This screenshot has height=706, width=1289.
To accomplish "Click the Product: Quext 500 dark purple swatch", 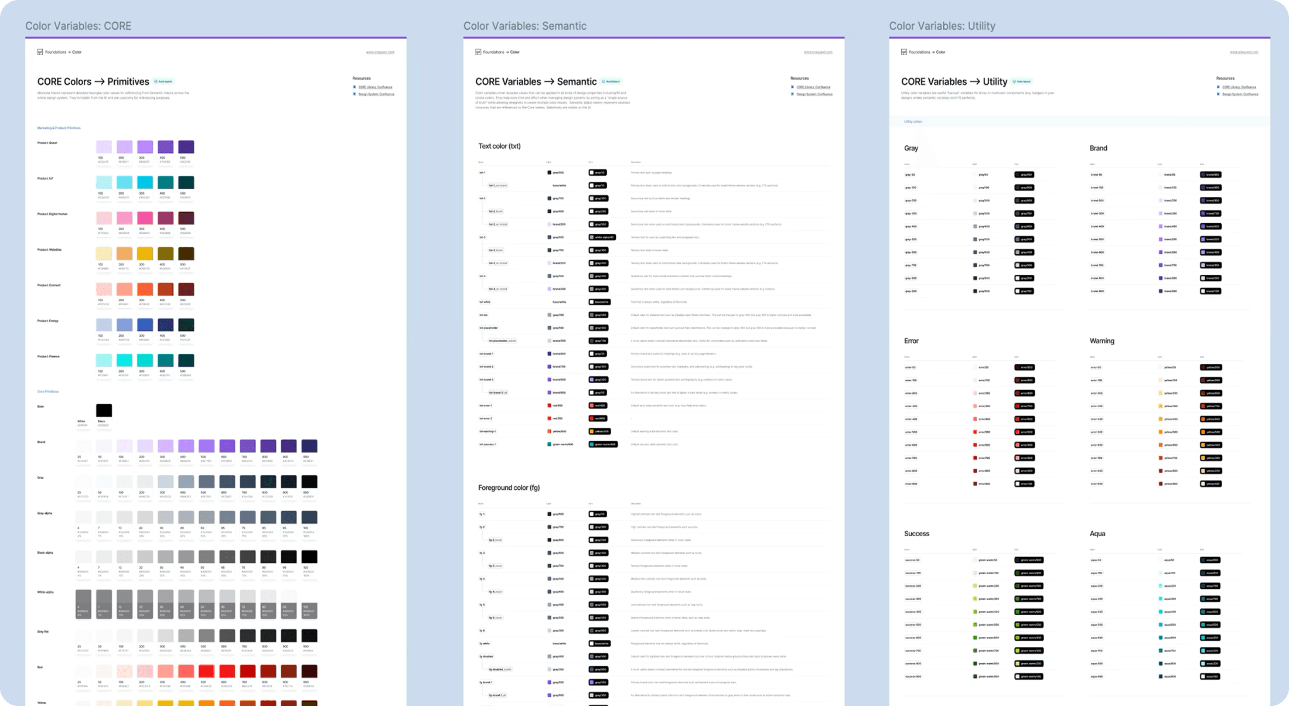I will [186, 147].
